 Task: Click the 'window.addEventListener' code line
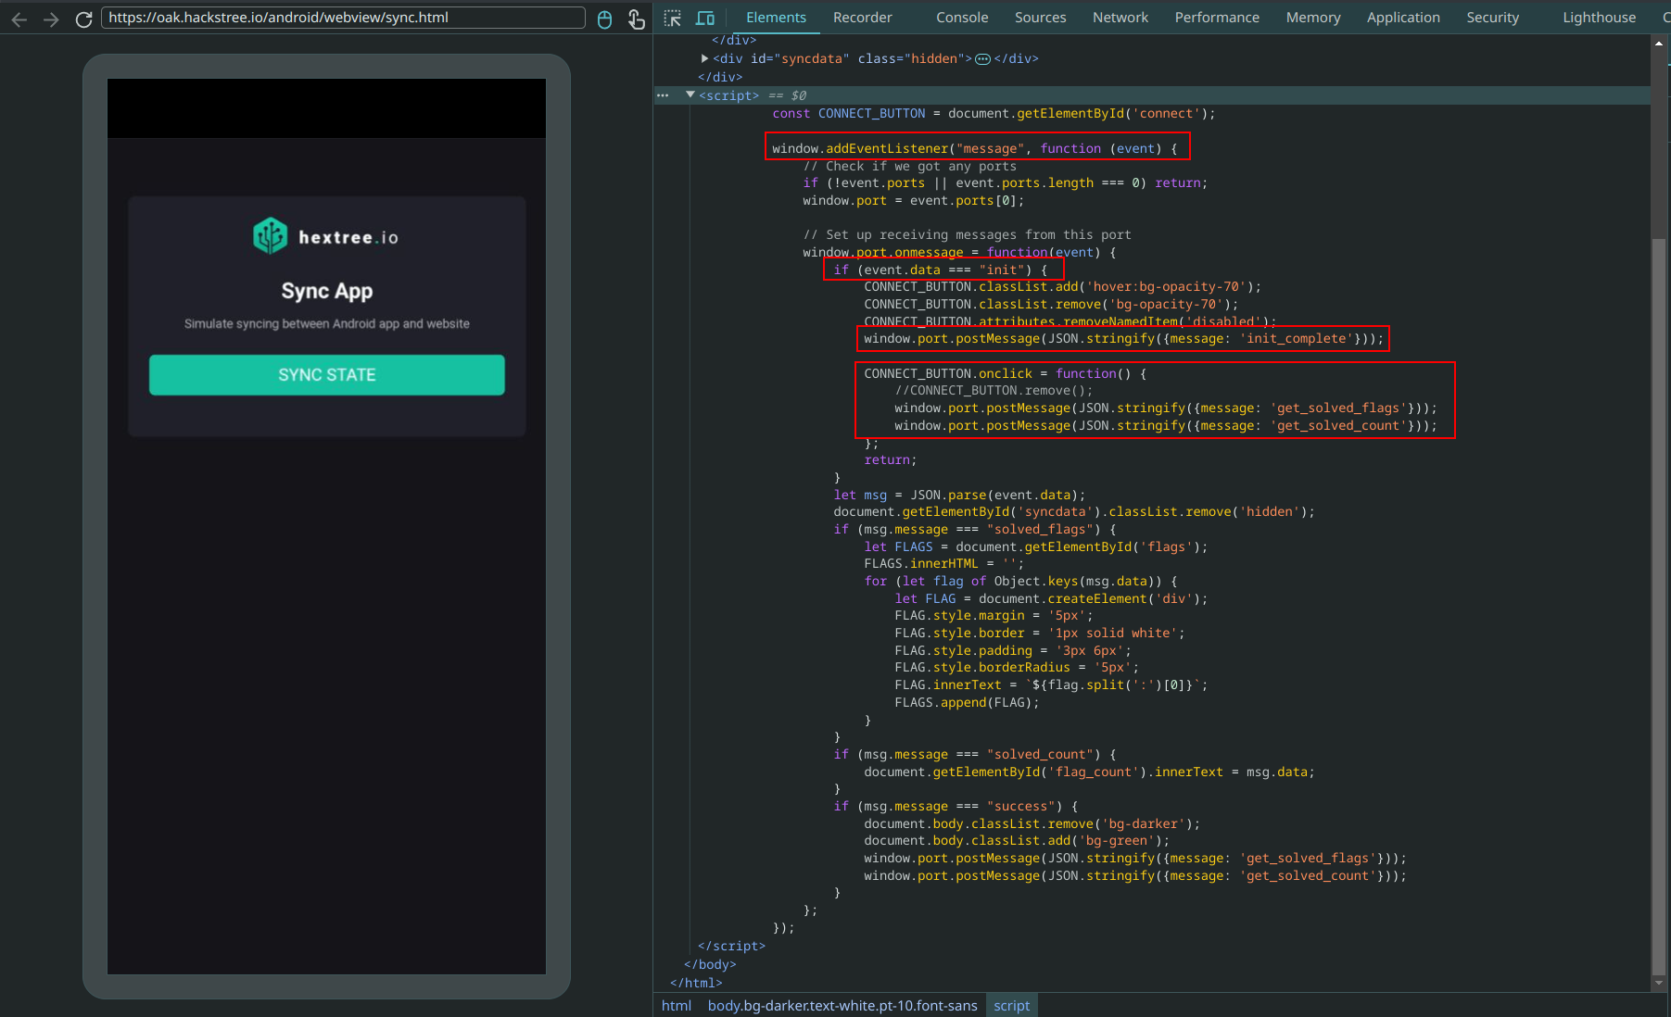click(975, 148)
